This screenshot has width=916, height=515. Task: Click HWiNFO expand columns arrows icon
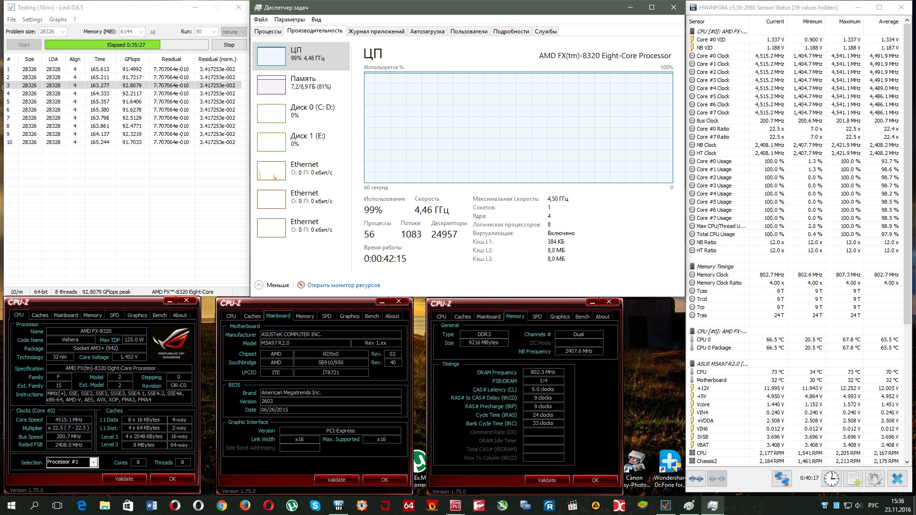696,478
